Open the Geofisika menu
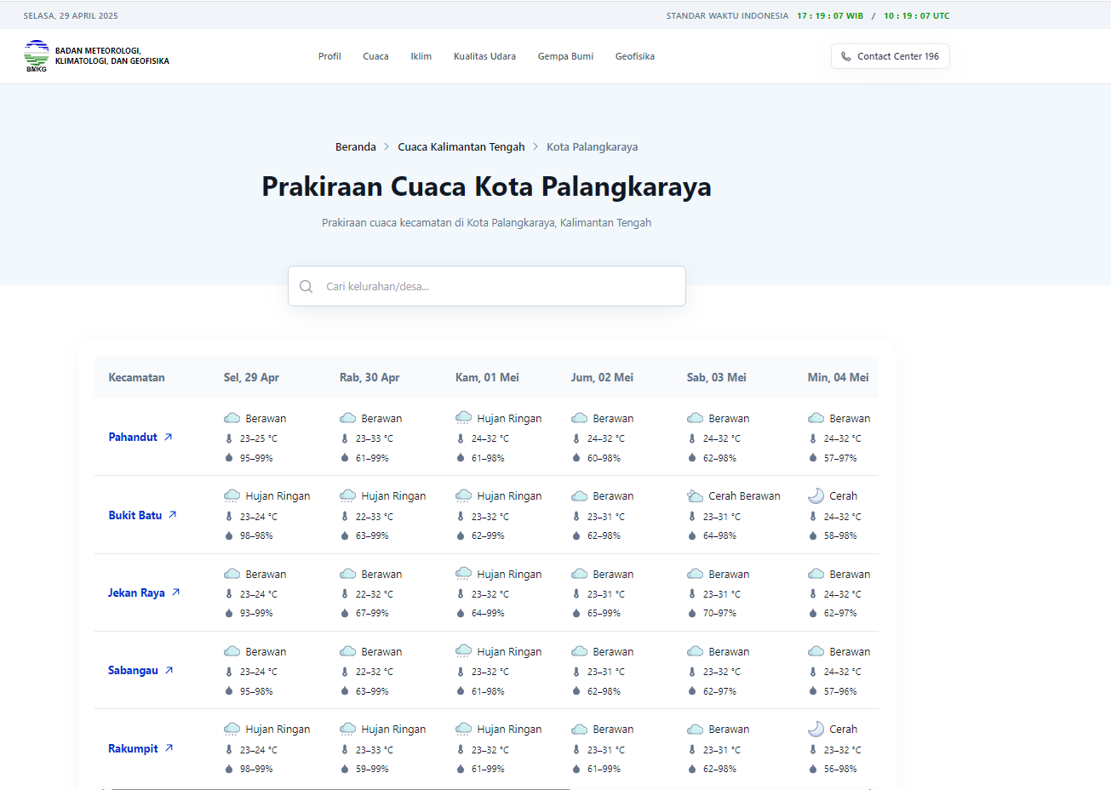Image resolution: width=1111 pixels, height=790 pixels. click(634, 57)
